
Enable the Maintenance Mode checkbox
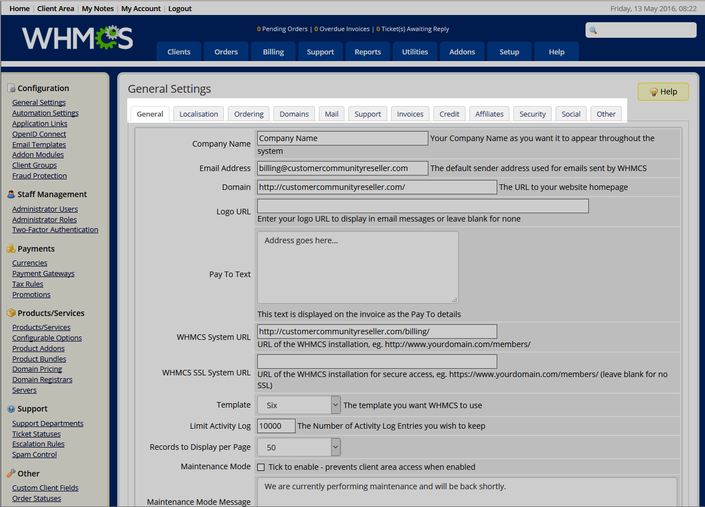click(261, 468)
